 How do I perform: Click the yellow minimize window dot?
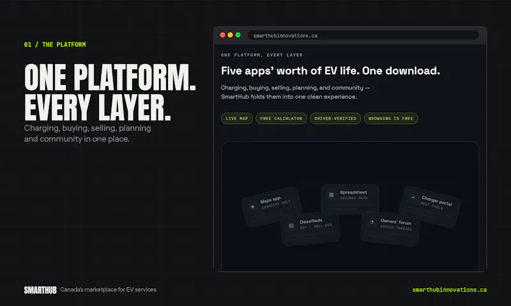pyautogui.click(x=230, y=35)
